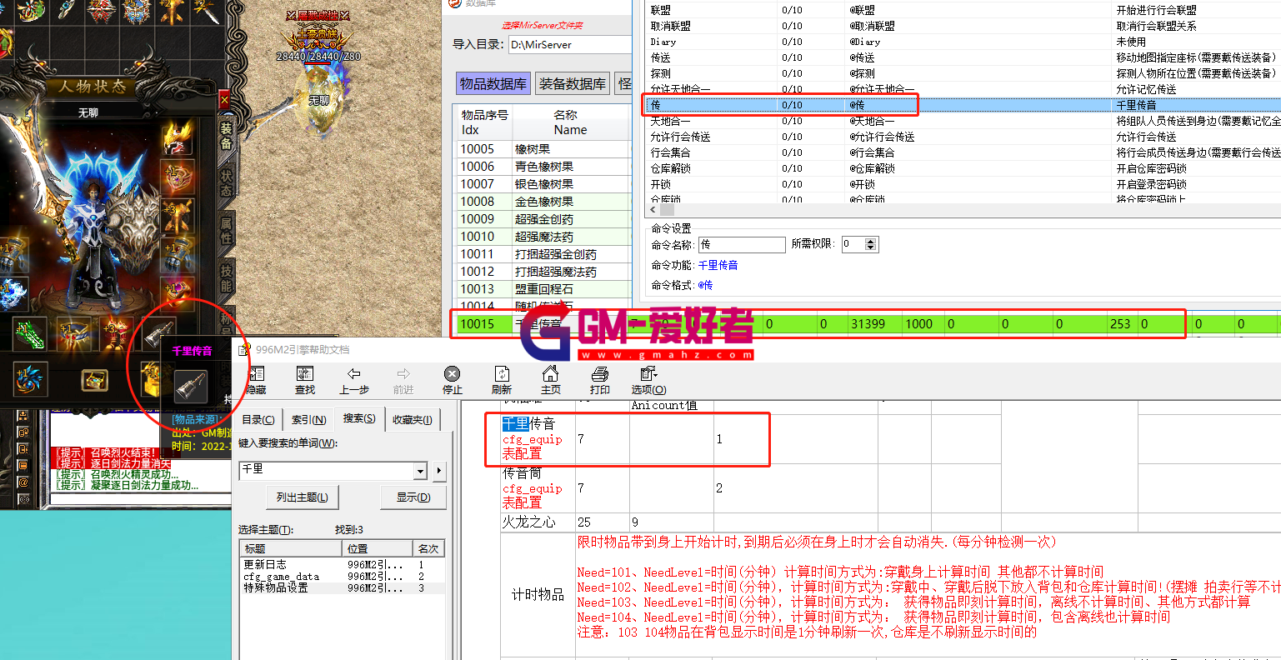Select the blue spiky gem slot in bottom row
Screen dimensions: 1281x660
29,381
